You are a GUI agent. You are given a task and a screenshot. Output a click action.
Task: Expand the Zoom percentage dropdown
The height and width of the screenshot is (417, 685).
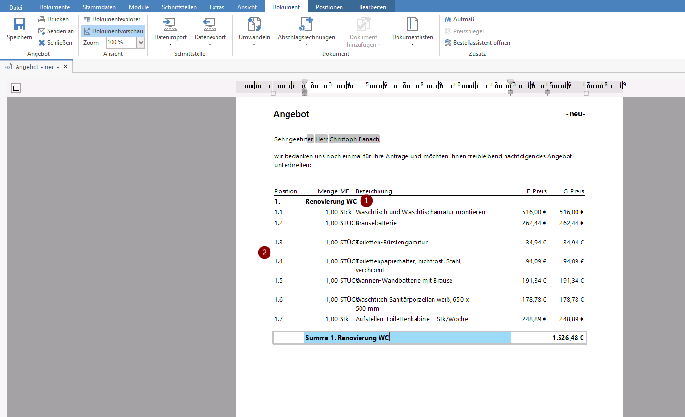(141, 43)
